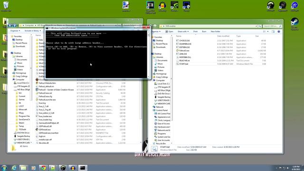
Task: Select fose.log in the left window
Action: 42,103
